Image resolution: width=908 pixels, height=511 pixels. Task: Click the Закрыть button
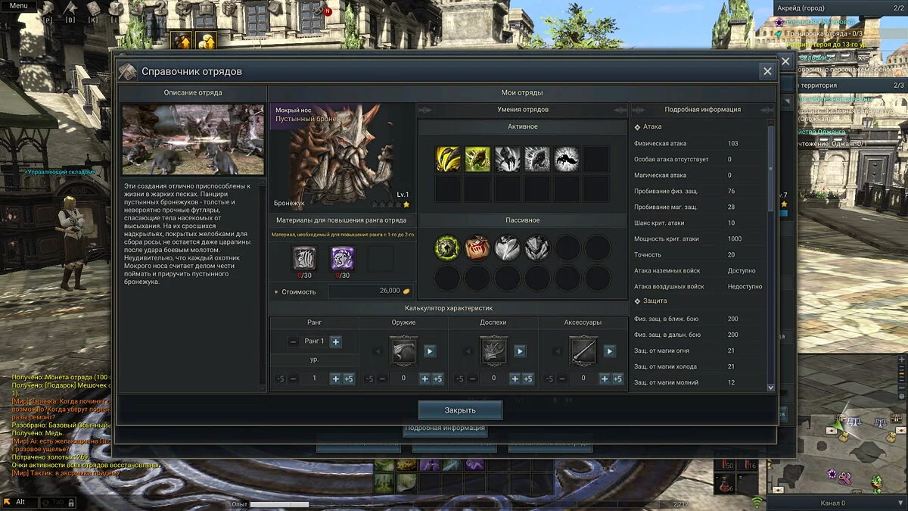coord(460,410)
